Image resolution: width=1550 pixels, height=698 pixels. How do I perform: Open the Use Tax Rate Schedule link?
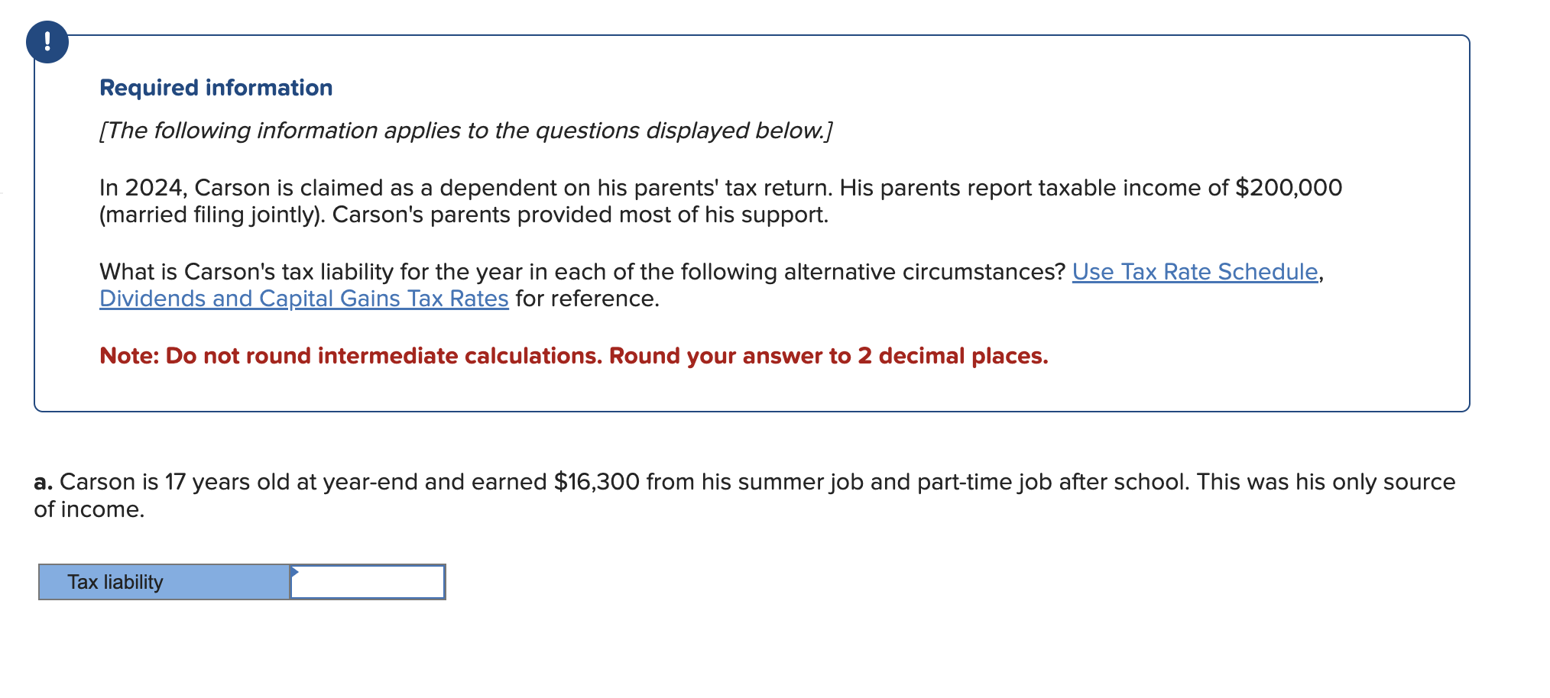pyautogui.click(x=1195, y=272)
